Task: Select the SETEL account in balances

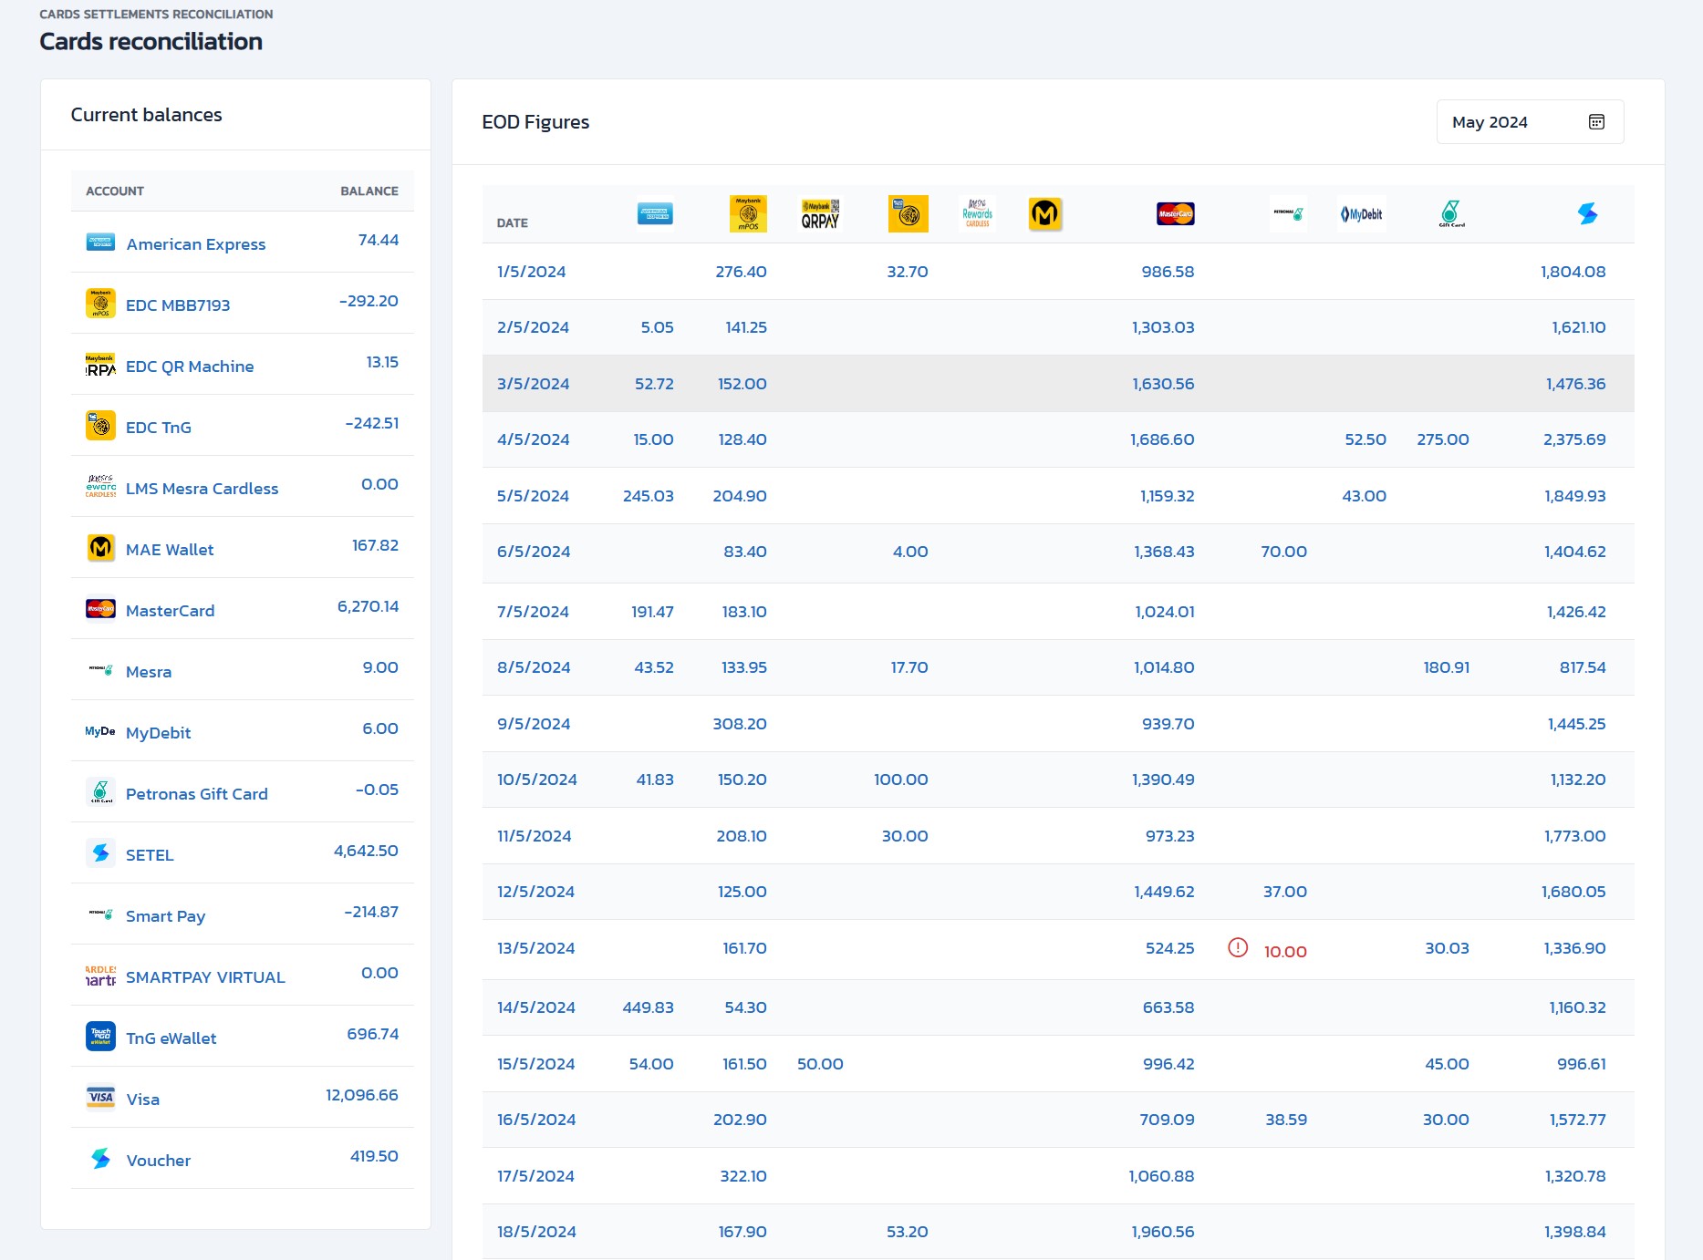Action: click(x=150, y=855)
